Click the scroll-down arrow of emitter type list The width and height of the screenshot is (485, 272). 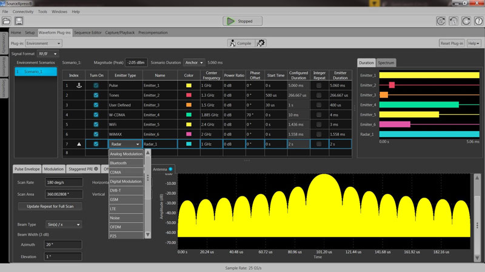[147, 233]
